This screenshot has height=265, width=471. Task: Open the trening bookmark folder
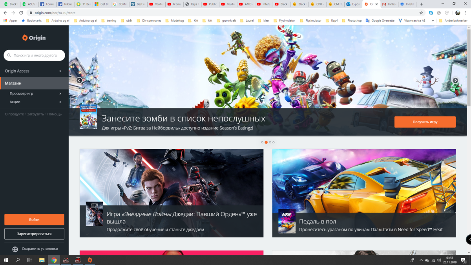[x=109, y=20]
